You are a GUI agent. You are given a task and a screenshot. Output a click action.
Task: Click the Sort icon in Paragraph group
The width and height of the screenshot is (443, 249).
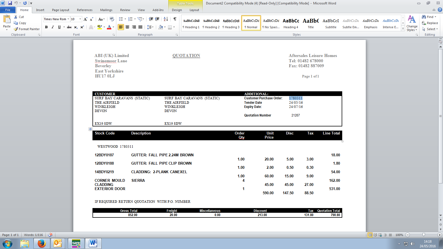pyautogui.click(x=166, y=19)
